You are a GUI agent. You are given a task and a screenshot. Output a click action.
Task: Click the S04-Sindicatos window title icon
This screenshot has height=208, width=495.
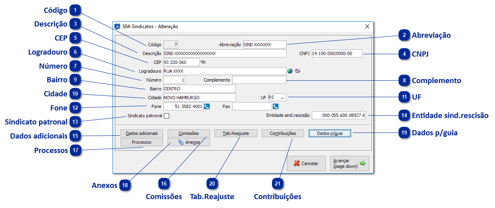click(117, 27)
